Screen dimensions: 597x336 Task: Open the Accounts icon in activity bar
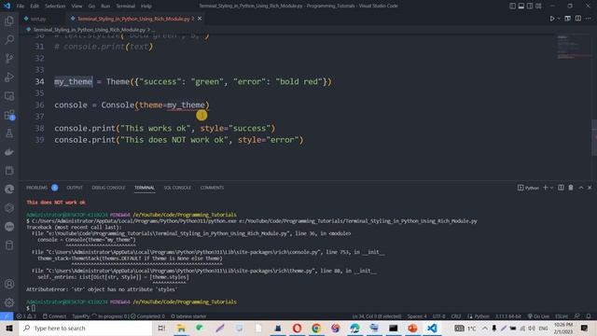tap(9, 284)
